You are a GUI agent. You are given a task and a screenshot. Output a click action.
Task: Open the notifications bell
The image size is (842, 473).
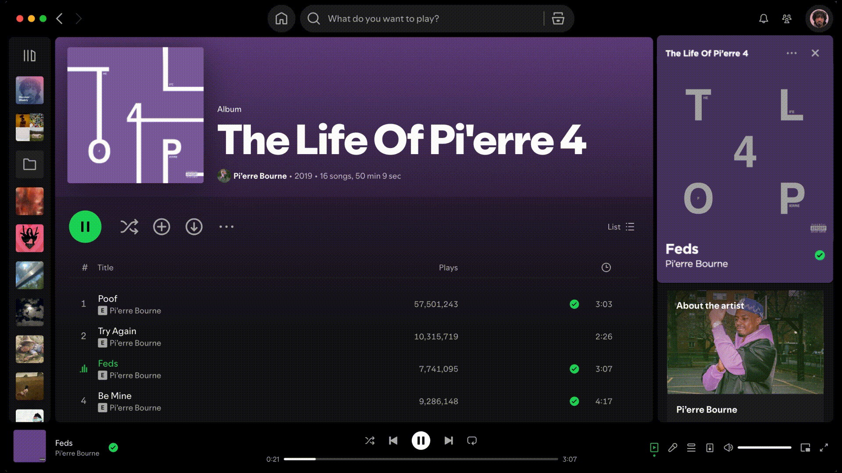click(764, 18)
